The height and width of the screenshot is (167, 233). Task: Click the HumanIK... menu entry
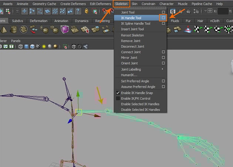129,75
